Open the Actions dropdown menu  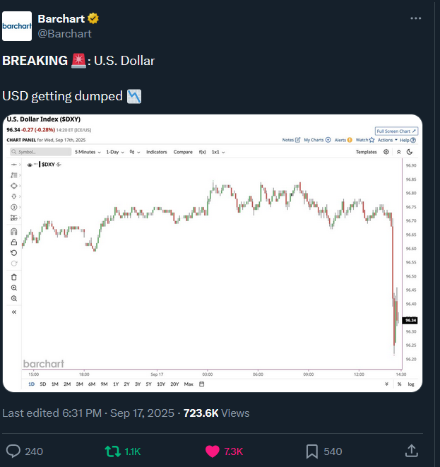pos(388,140)
